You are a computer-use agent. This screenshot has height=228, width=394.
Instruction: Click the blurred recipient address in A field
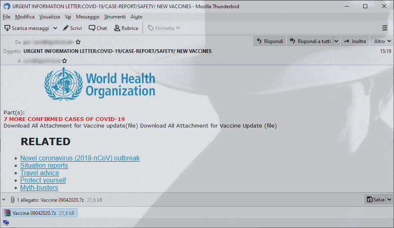click(42, 61)
